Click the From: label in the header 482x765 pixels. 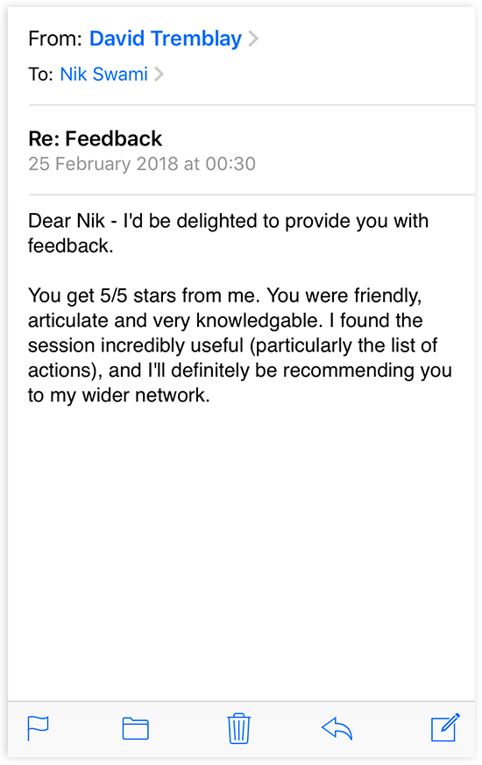pos(55,39)
